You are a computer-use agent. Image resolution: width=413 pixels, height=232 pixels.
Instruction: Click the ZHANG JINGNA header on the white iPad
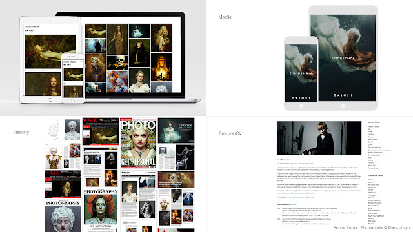32,26
